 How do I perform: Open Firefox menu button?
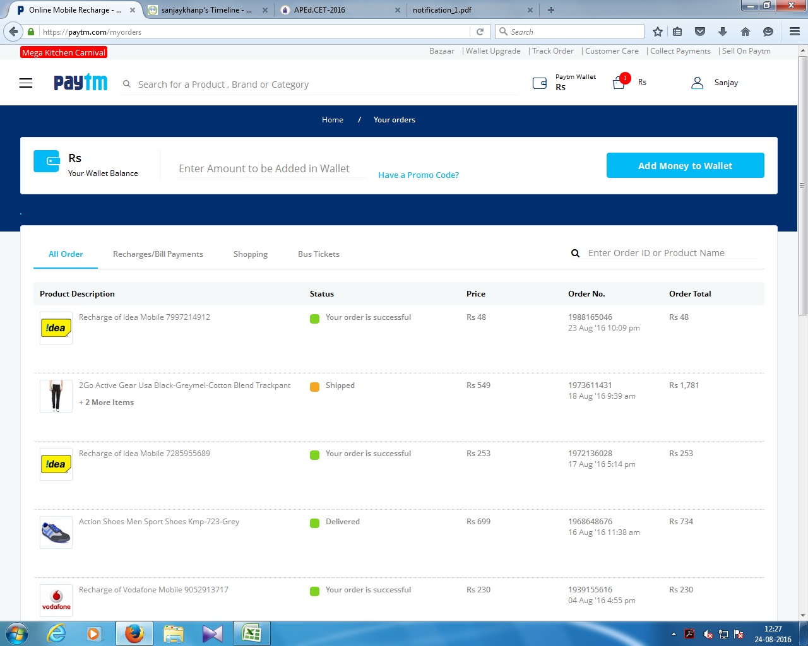click(795, 32)
